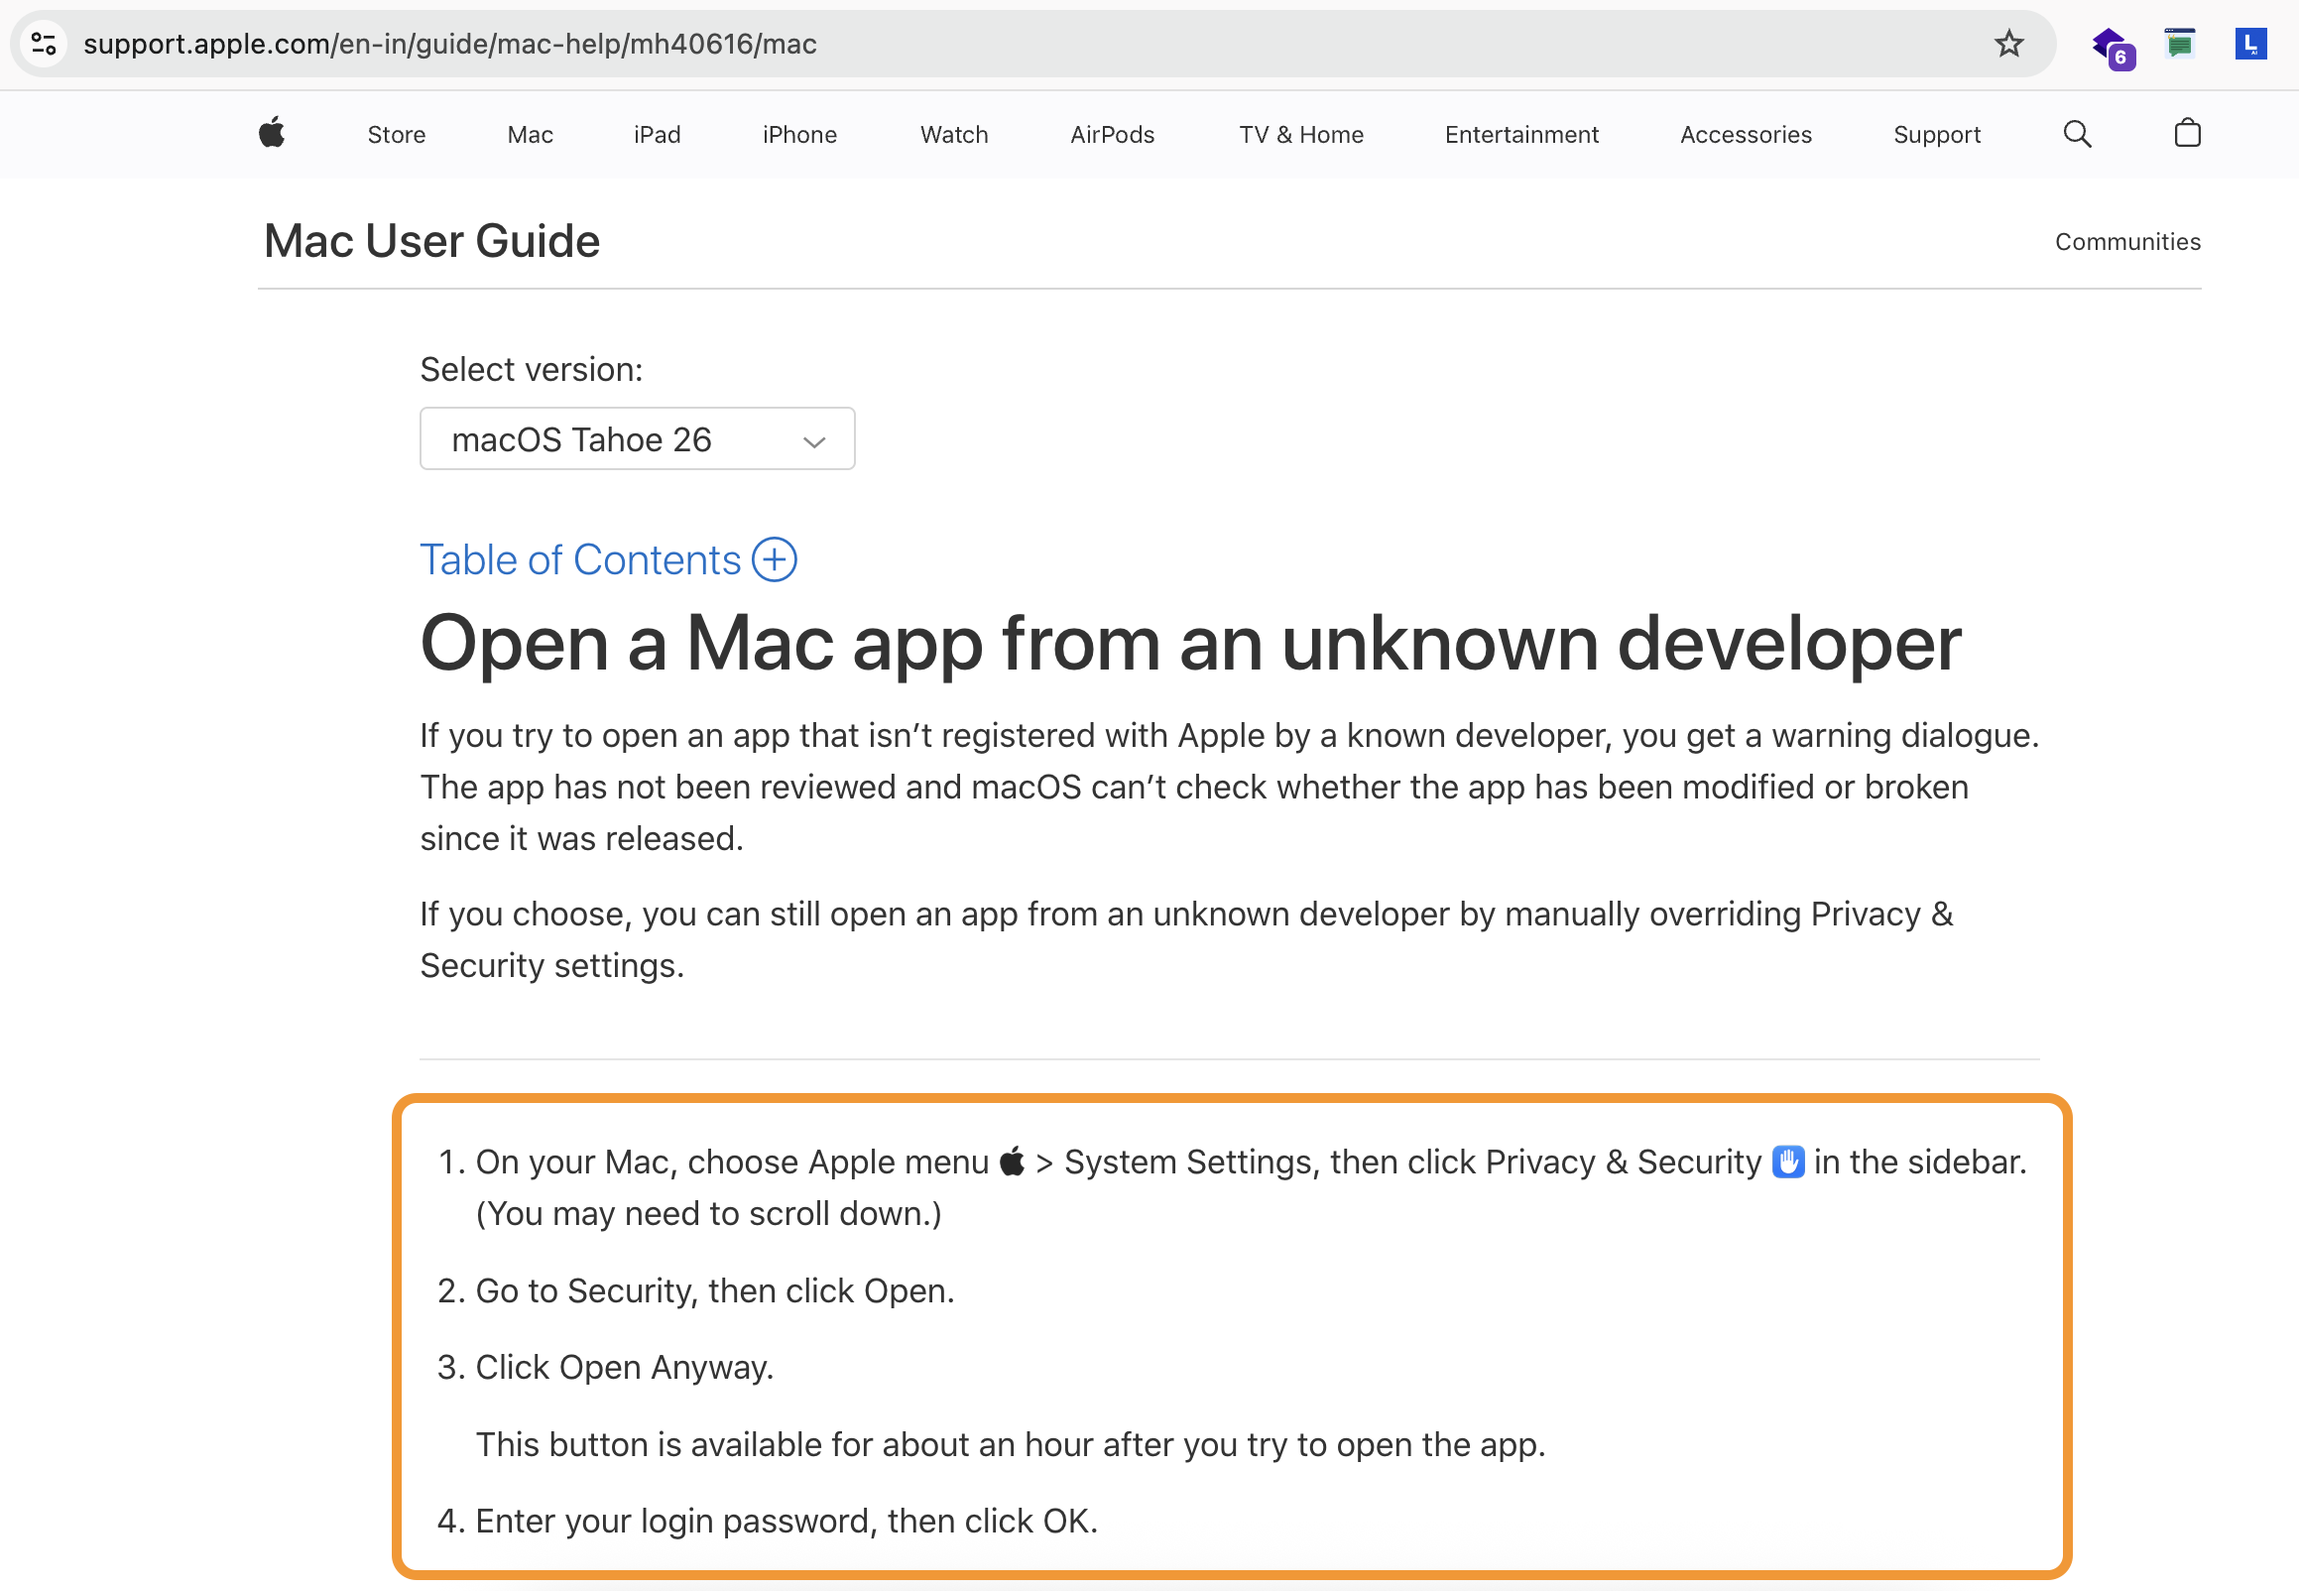Select iPhone in the navigation menu
Viewport: 2299px width, 1591px height.
click(798, 134)
